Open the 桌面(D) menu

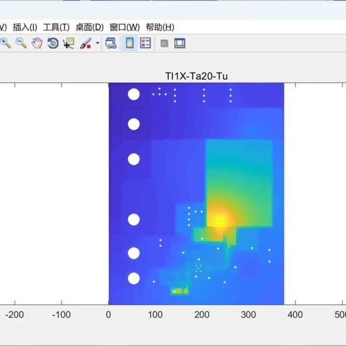tap(90, 27)
